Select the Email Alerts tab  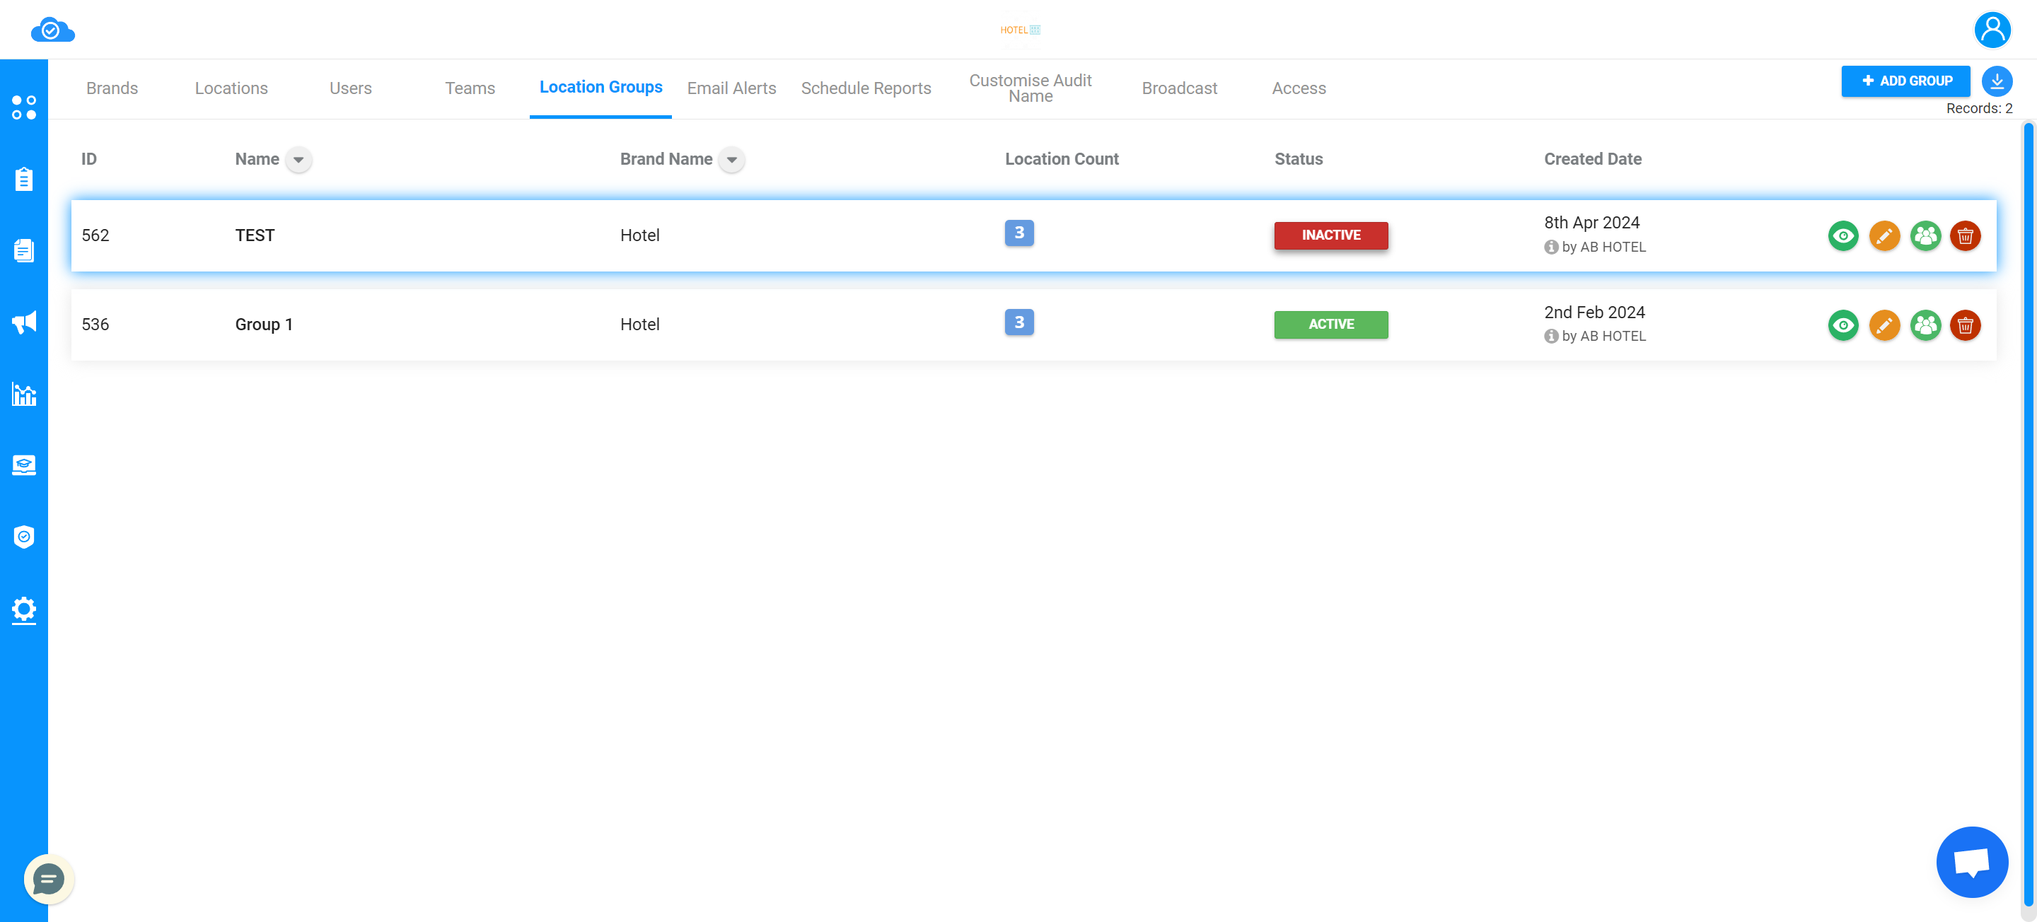click(730, 88)
